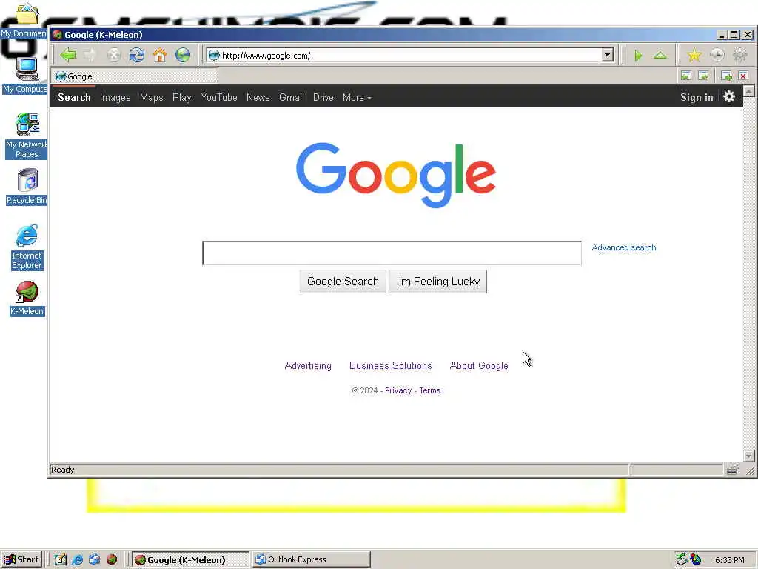The width and height of the screenshot is (758, 569).
Task: Open the History clock icon
Action: tap(717, 56)
